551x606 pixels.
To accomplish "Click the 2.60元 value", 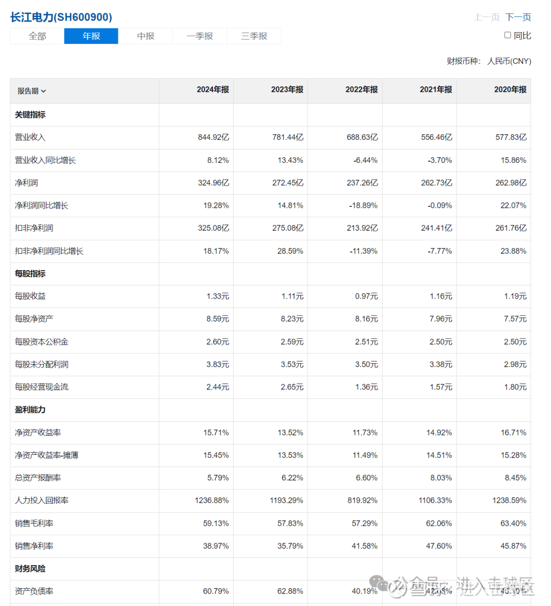I will click(x=218, y=342).
